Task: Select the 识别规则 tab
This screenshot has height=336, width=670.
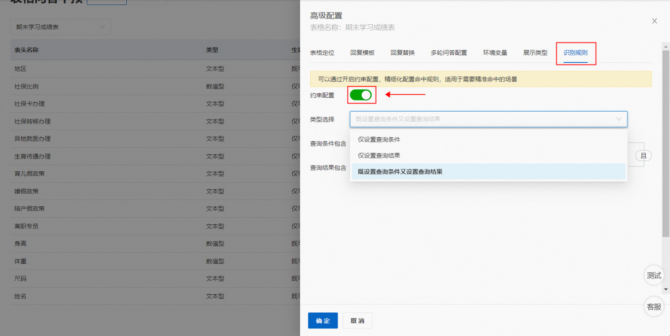Action: click(576, 53)
